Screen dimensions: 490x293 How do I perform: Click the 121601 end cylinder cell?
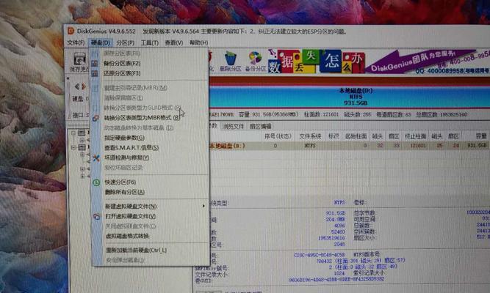[418, 146]
